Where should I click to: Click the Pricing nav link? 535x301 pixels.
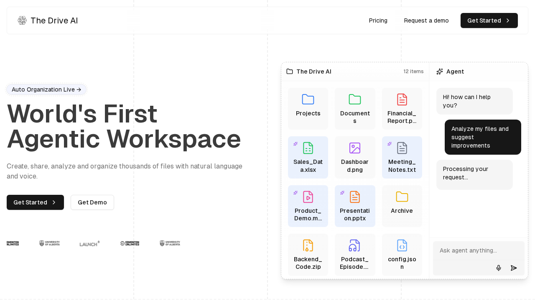point(378,20)
